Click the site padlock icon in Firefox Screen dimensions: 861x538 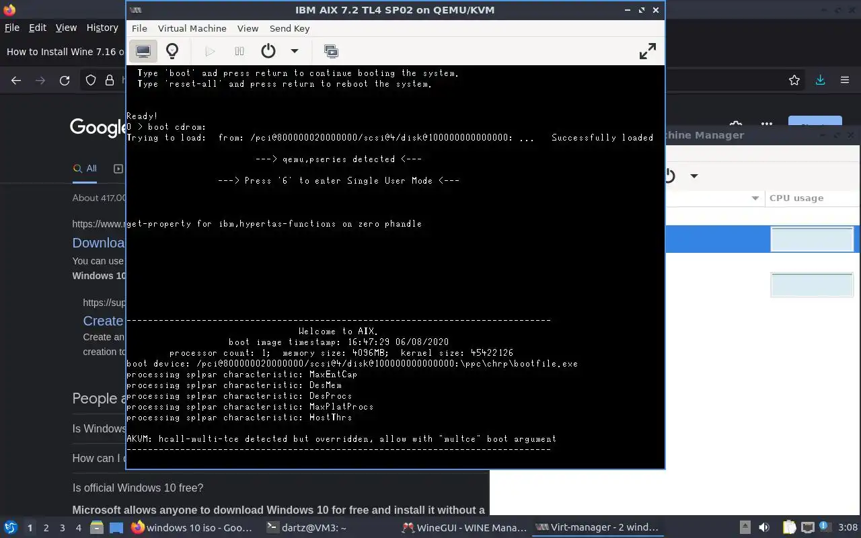coord(110,80)
